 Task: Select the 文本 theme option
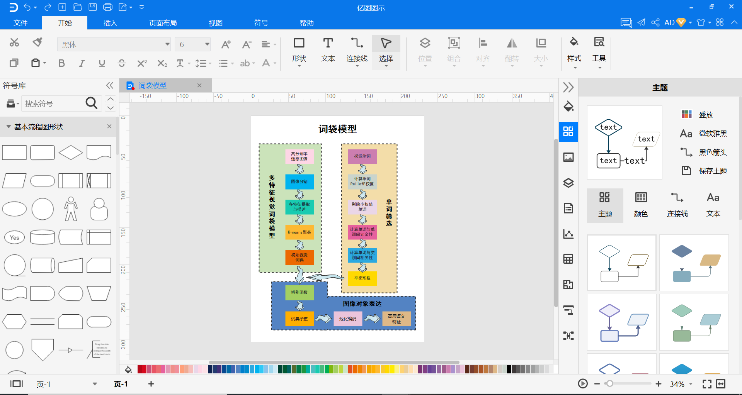(x=713, y=205)
